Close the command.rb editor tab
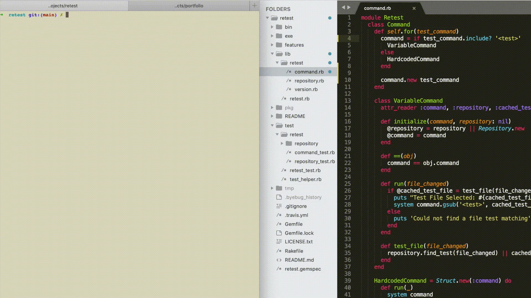Image resolution: width=531 pixels, height=298 pixels. [414, 8]
